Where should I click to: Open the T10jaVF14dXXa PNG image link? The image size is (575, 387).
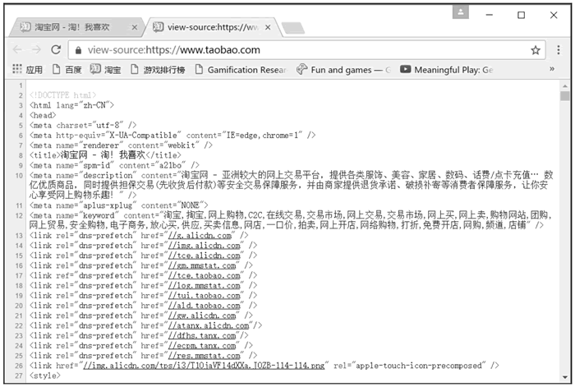[204, 366]
